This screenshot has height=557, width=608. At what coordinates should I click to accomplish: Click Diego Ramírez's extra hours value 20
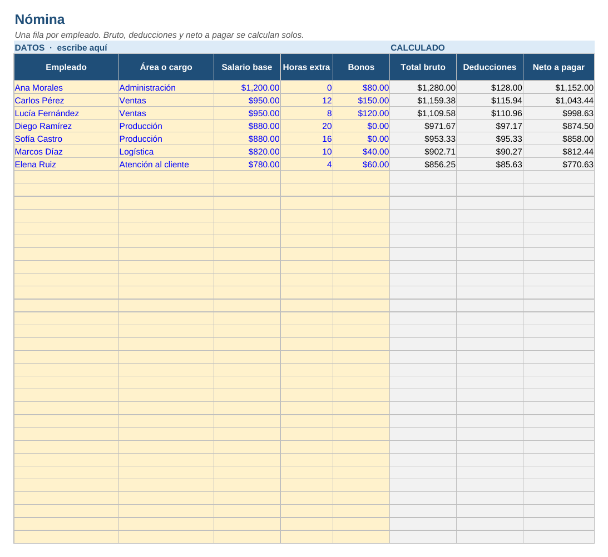click(x=307, y=126)
